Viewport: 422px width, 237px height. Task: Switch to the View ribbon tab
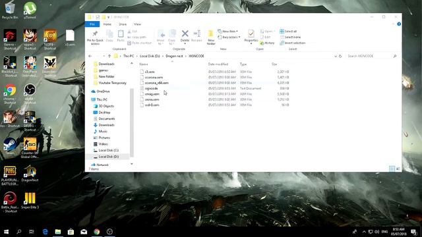click(x=137, y=24)
